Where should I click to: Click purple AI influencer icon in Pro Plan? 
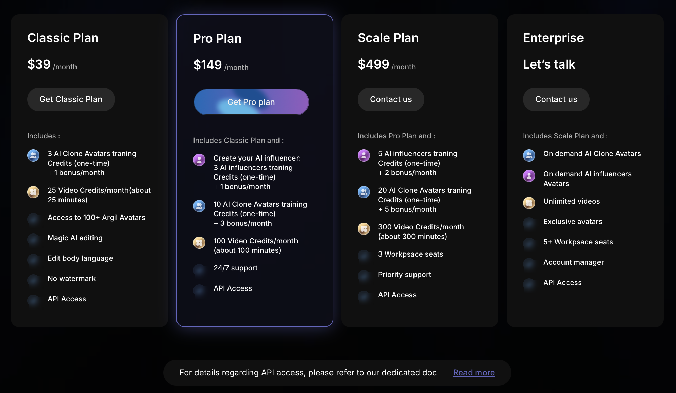(x=199, y=160)
